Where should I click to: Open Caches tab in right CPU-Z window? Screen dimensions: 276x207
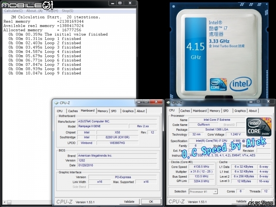[x=185, y=111]
